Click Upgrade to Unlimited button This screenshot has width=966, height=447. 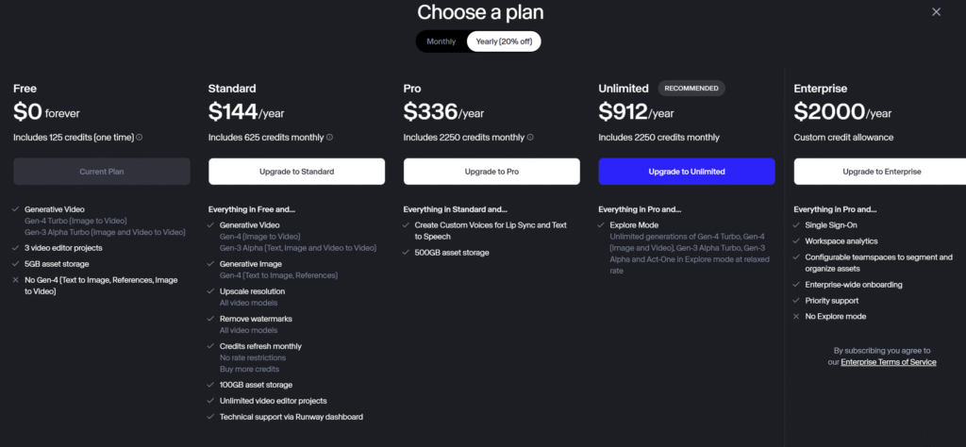coord(687,172)
